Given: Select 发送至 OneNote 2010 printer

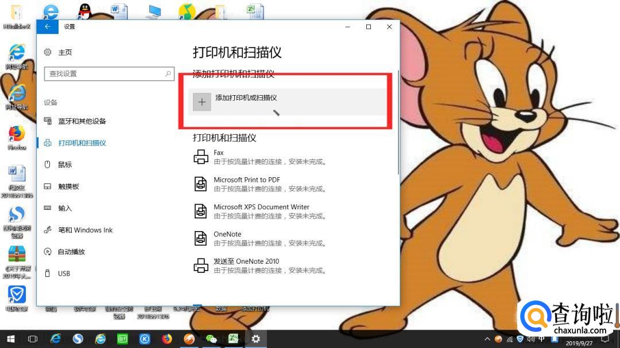Looking at the screenshot, I should pyautogui.click(x=246, y=261).
